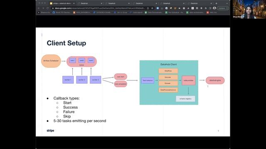The image size is (266, 149).
Task: Click the 'Skip' sub-bullet
Action: pyautogui.click(x=67, y=116)
